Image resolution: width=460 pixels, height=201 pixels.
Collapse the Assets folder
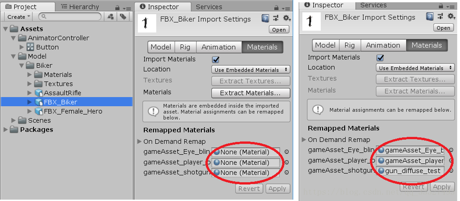click(6, 29)
